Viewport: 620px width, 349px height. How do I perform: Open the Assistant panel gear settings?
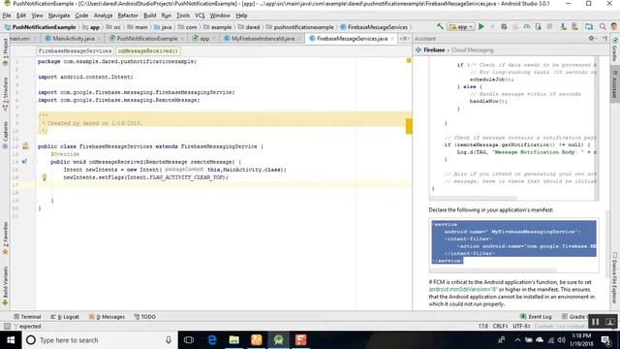click(x=592, y=39)
